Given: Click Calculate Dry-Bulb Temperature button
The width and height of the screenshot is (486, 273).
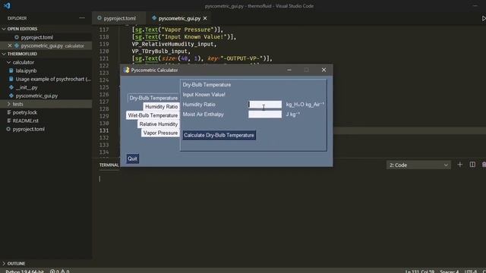Looking at the screenshot, I should pyautogui.click(x=219, y=135).
